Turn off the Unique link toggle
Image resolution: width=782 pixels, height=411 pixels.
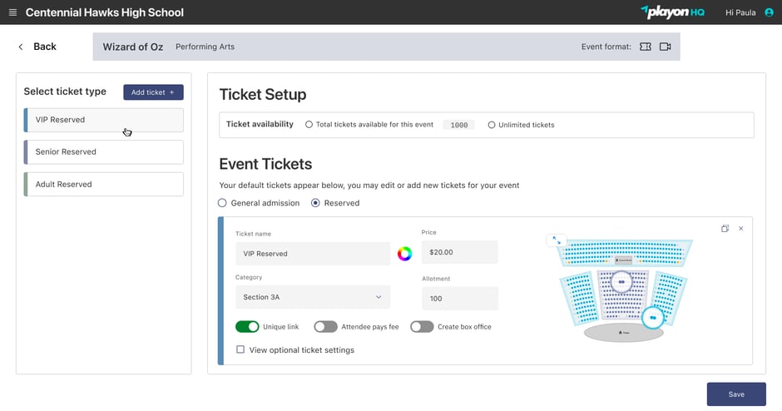(247, 327)
